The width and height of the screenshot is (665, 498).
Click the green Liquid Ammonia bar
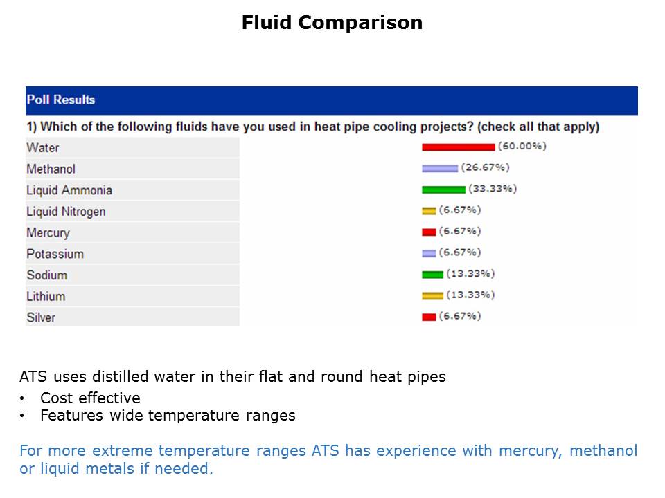point(443,190)
